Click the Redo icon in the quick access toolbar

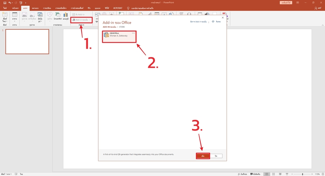pyautogui.click(x=16, y=3)
